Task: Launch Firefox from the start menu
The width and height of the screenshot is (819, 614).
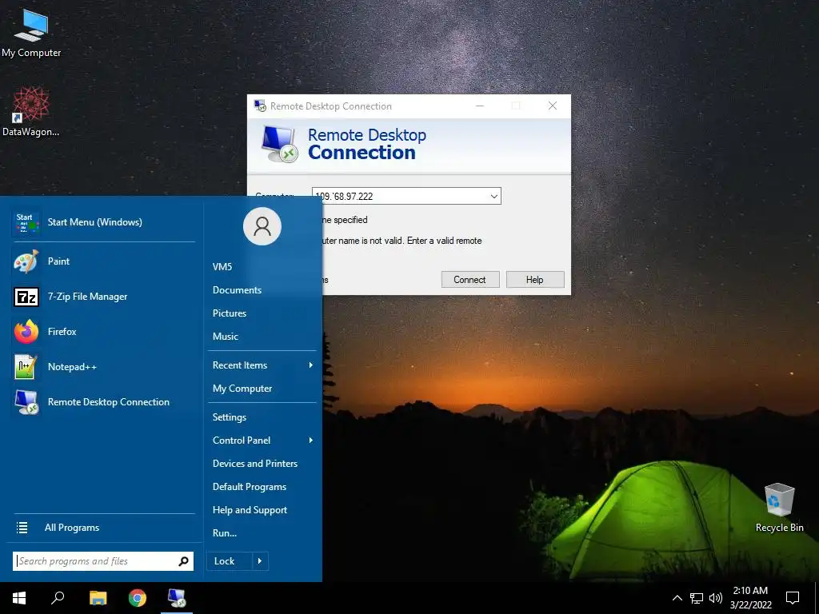Action: (x=103, y=332)
